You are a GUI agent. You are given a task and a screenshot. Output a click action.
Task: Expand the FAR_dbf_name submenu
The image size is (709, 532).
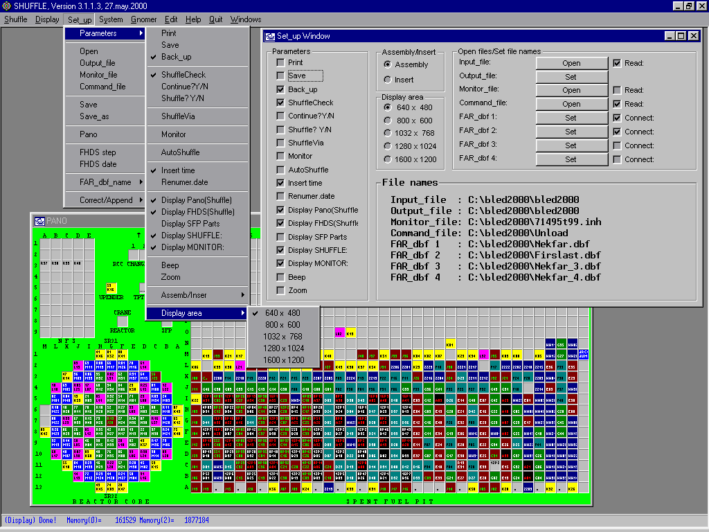point(105,182)
